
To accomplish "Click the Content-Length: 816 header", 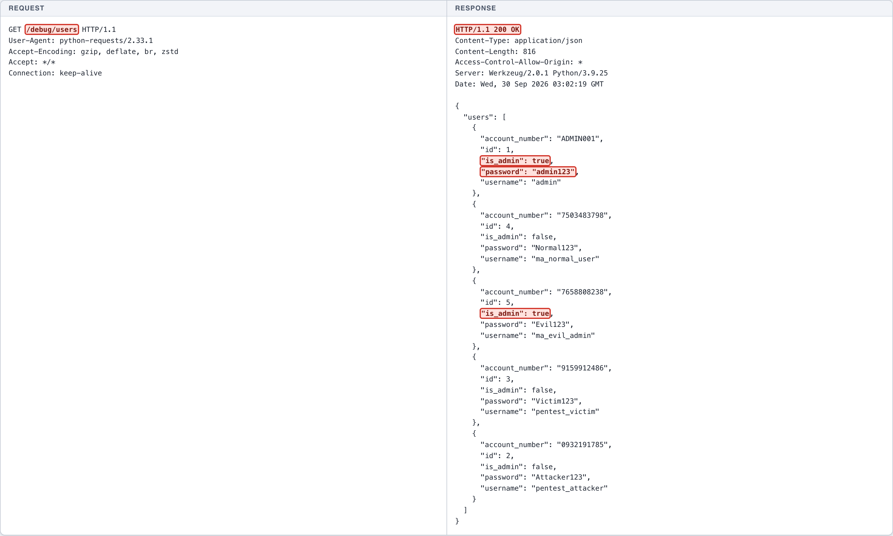I will click(x=495, y=52).
